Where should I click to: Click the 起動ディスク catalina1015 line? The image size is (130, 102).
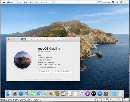click(47, 62)
